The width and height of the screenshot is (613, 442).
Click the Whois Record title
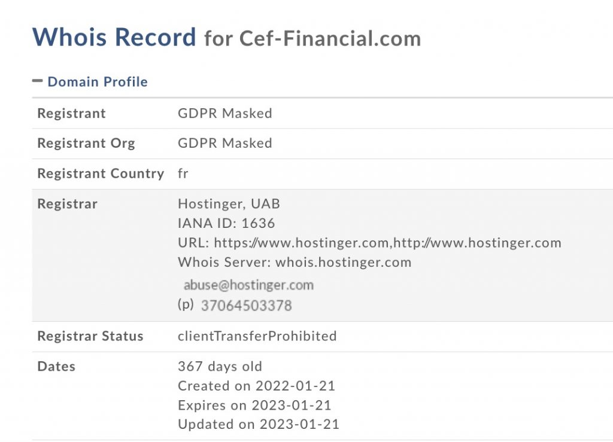click(x=114, y=37)
